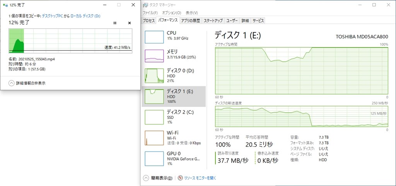
Task: Click the TOSHIBA MD05ACA800 model name
Action: [362, 37]
